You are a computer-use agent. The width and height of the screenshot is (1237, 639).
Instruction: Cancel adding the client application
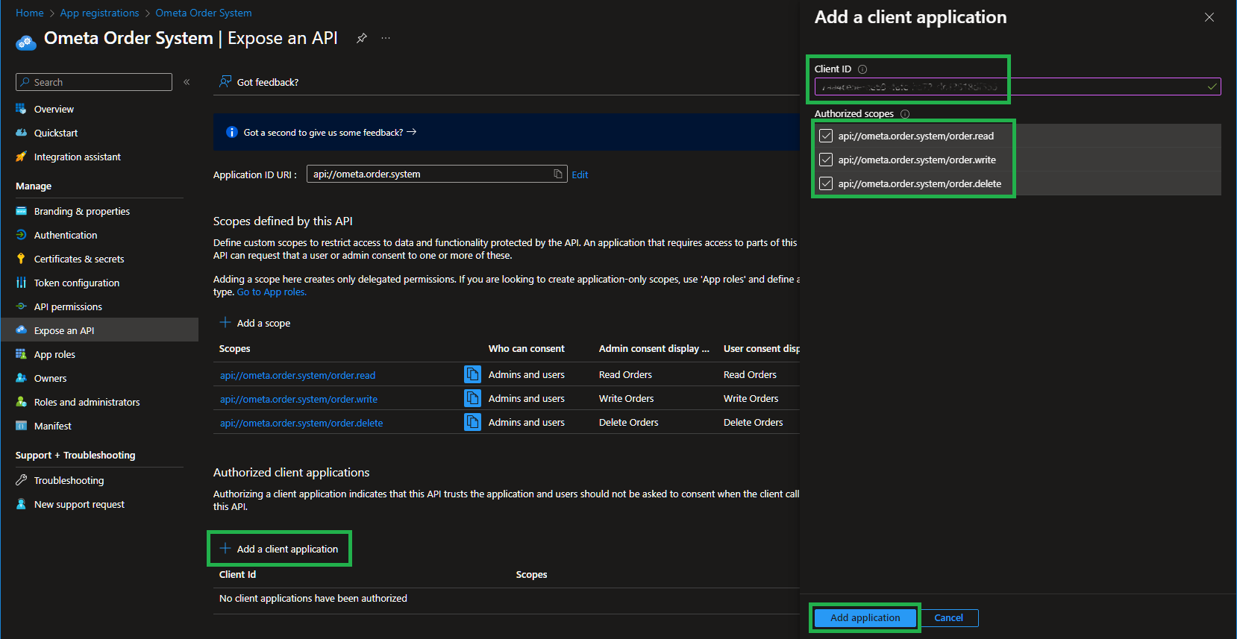[948, 617]
